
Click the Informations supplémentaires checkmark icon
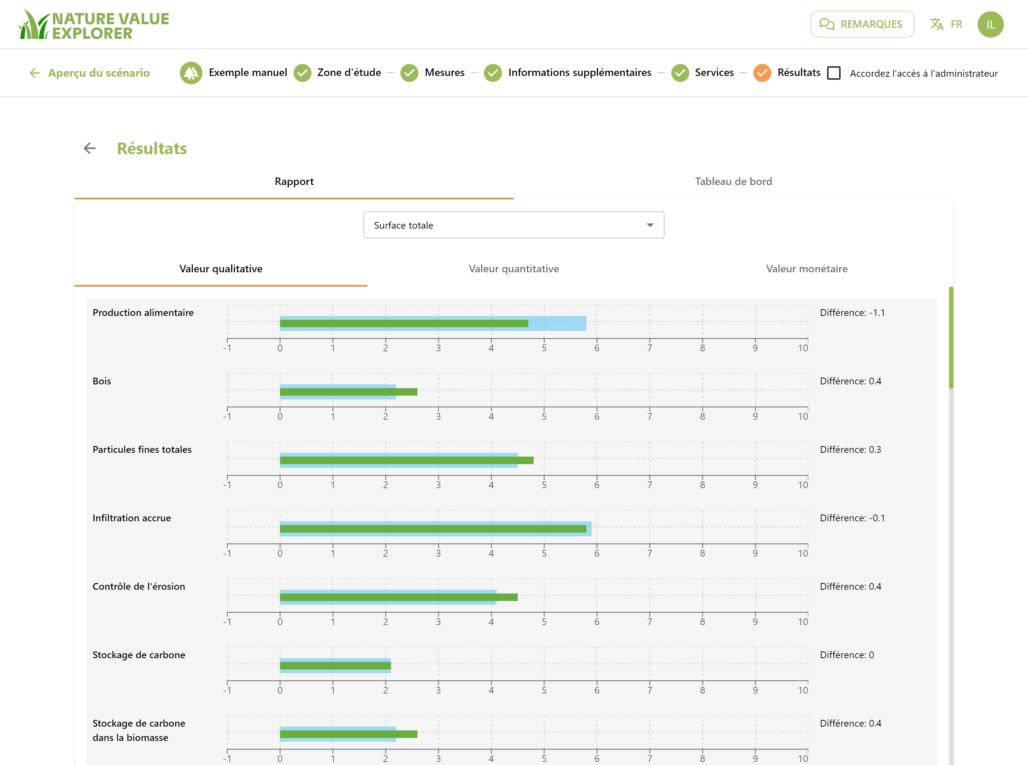[493, 73]
